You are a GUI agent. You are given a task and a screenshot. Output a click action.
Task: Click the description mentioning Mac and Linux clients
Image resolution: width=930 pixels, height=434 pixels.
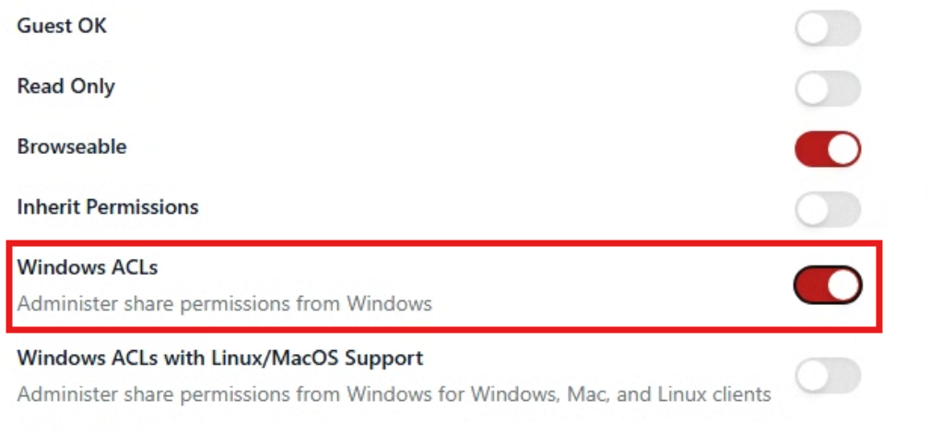coord(394,393)
